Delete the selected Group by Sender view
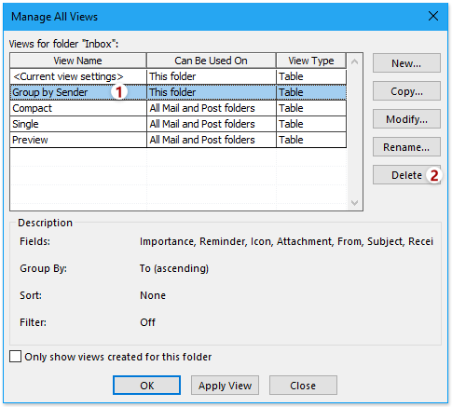Image resolution: width=452 pixels, height=407 pixels. click(x=406, y=175)
